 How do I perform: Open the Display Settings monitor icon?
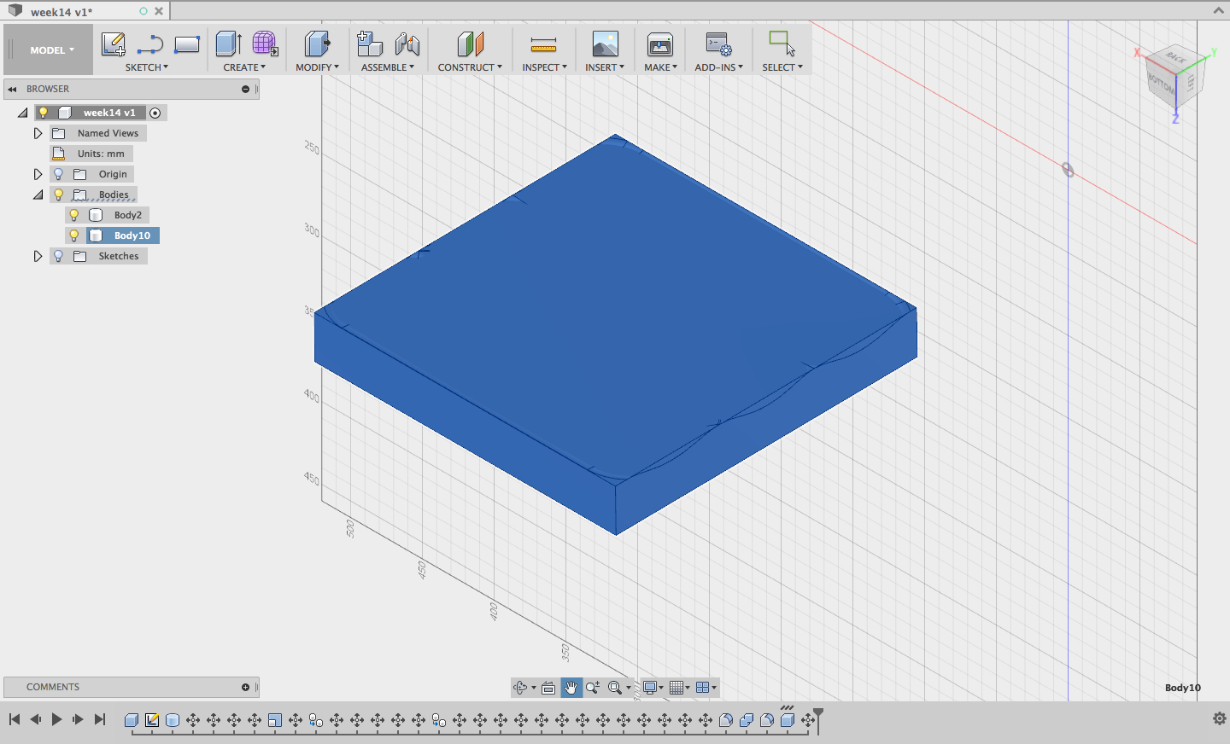point(649,688)
